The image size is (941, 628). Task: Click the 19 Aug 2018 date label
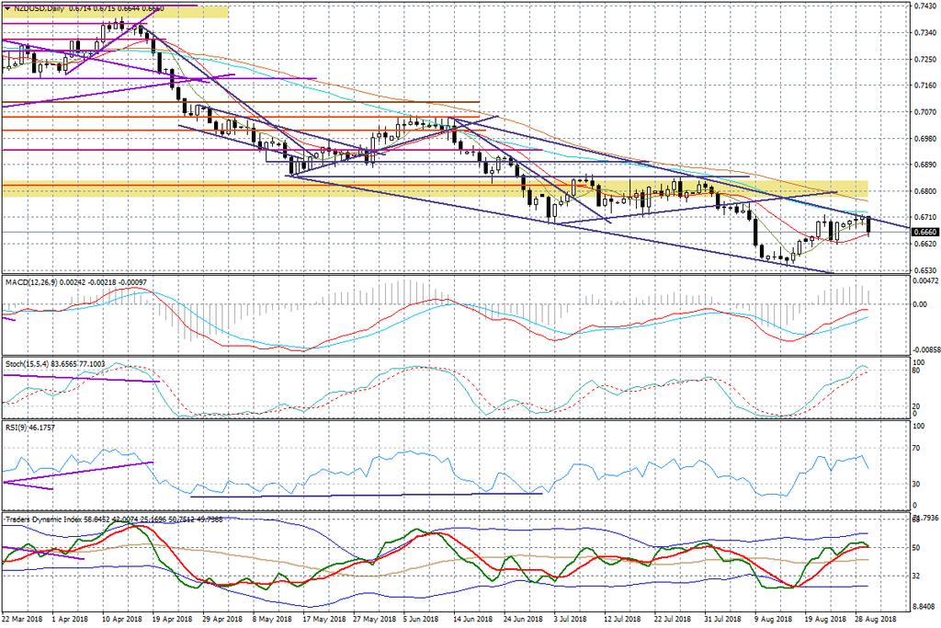pos(824,619)
